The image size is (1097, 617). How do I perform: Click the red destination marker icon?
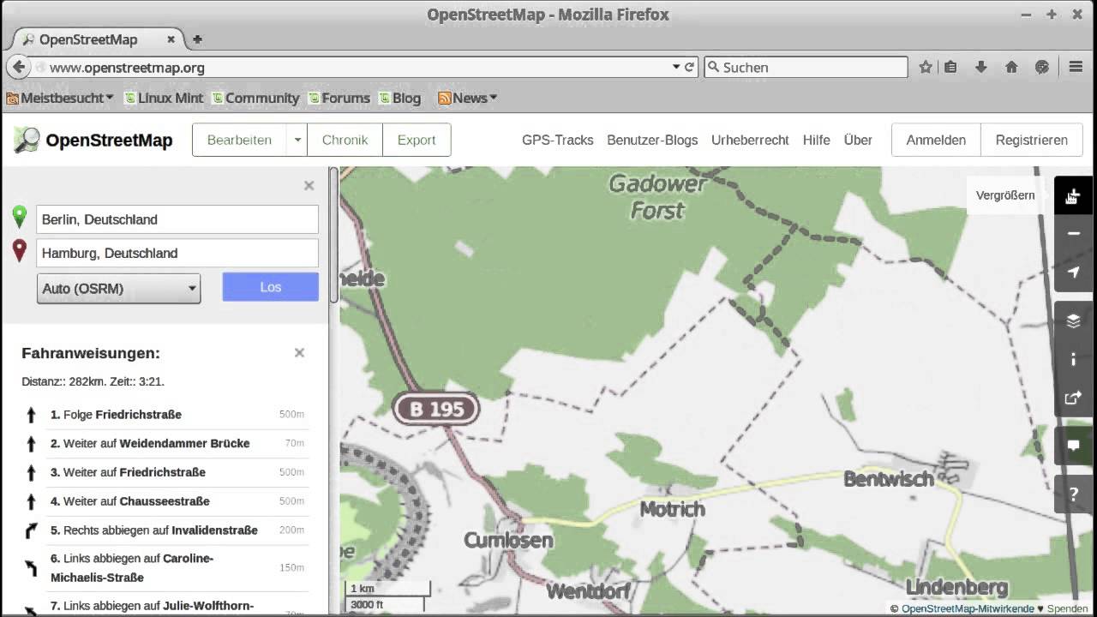click(20, 251)
